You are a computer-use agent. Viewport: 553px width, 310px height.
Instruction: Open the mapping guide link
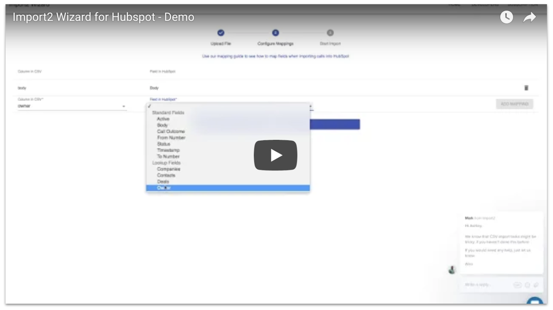click(276, 56)
